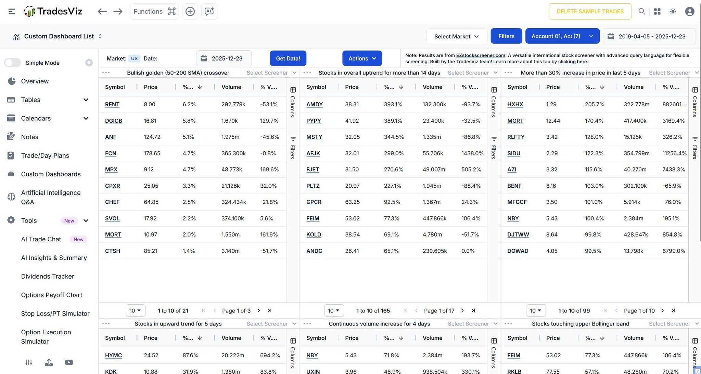
Task: Open the apps grid icon
Action: click(x=657, y=11)
